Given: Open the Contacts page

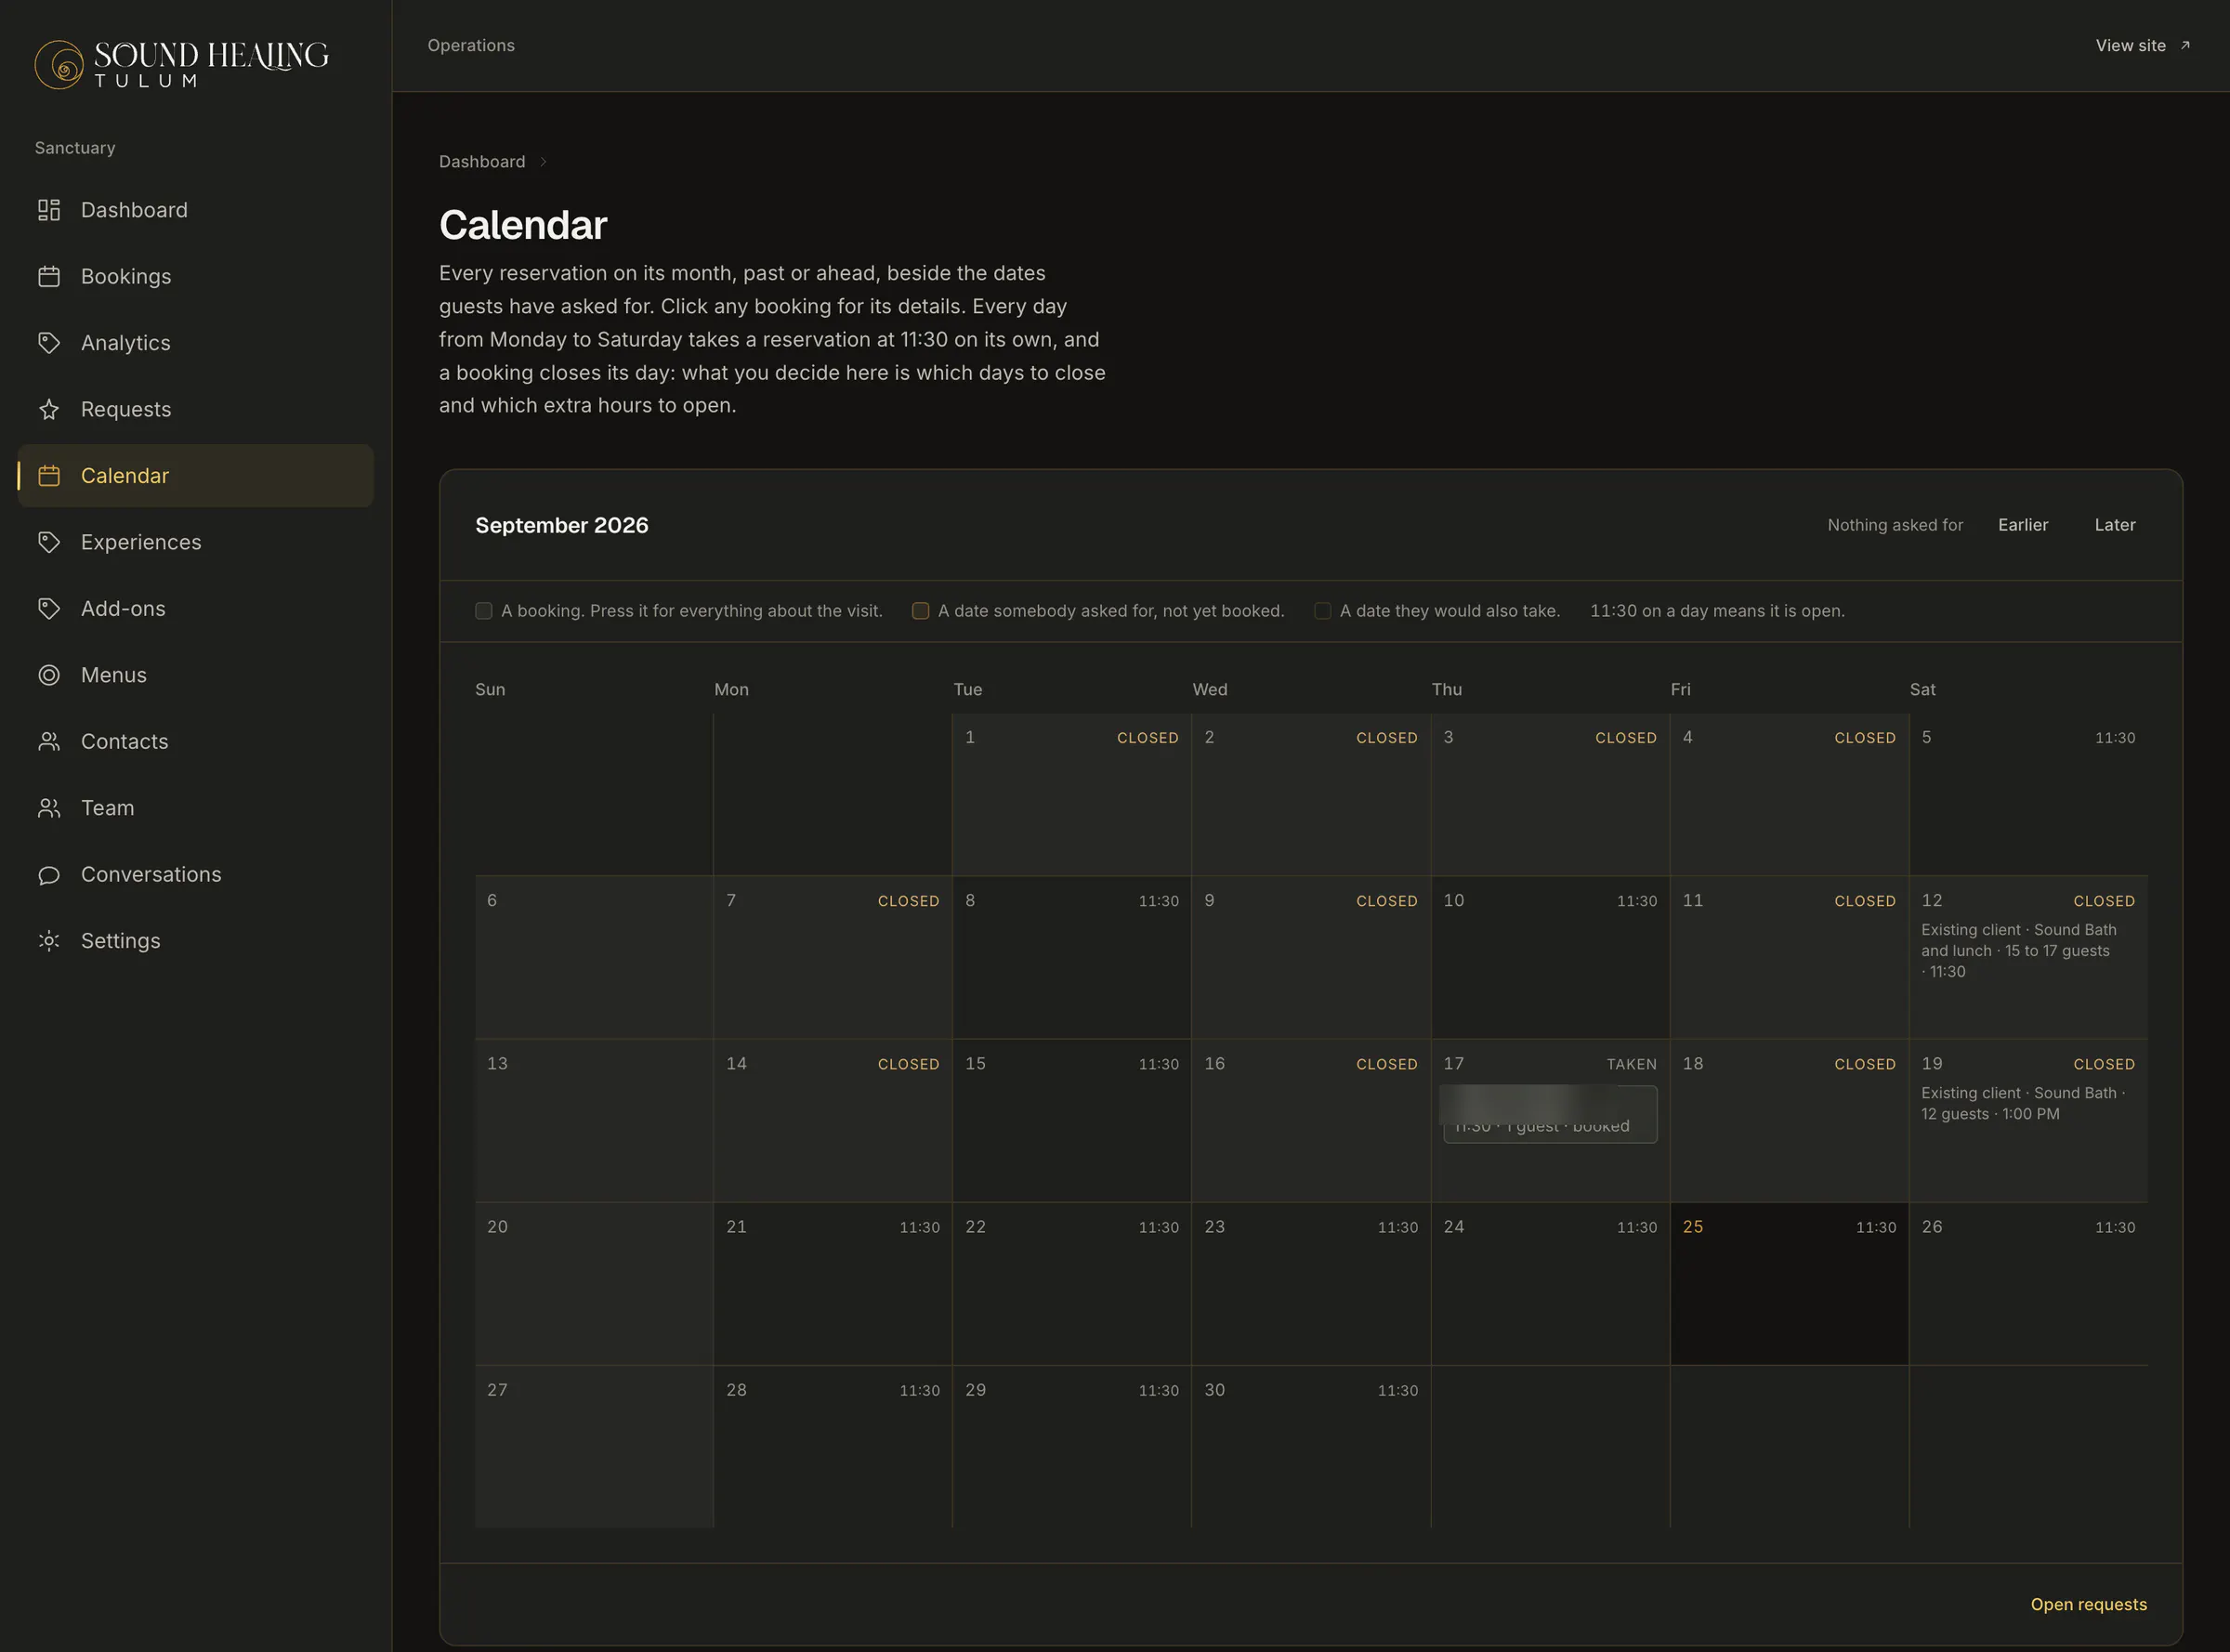Looking at the screenshot, I should point(195,741).
